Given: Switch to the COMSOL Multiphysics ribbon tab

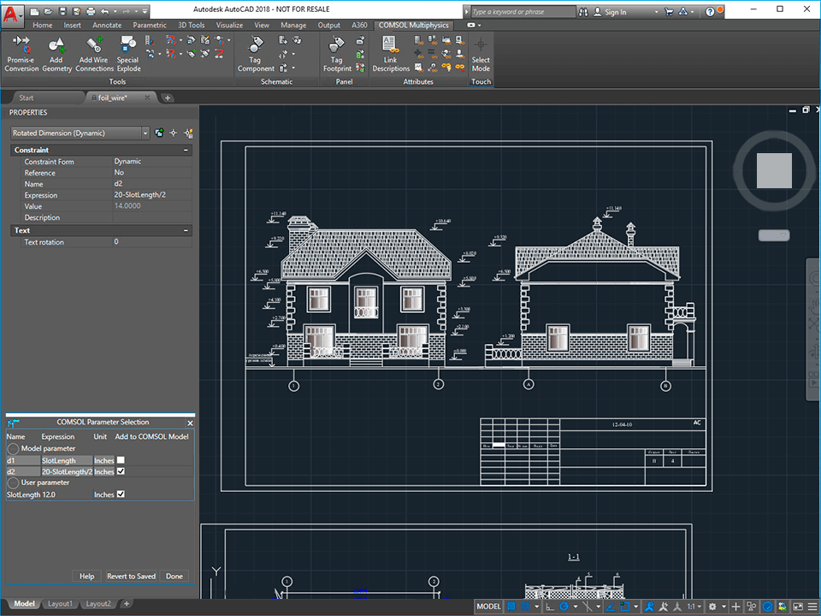Looking at the screenshot, I should 414,25.
